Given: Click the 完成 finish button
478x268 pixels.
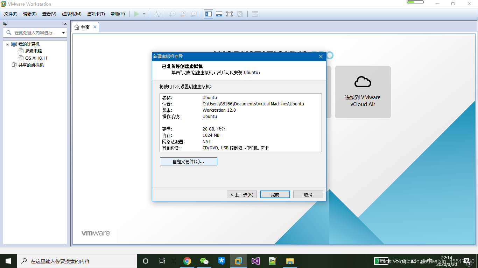Looking at the screenshot, I should pyautogui.click(x=275, y=194).
